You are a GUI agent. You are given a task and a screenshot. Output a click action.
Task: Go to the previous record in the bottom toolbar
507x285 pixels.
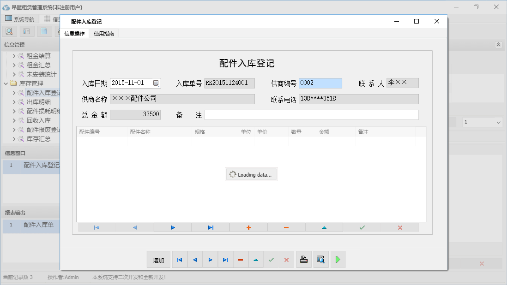click(x=194, y=259)
